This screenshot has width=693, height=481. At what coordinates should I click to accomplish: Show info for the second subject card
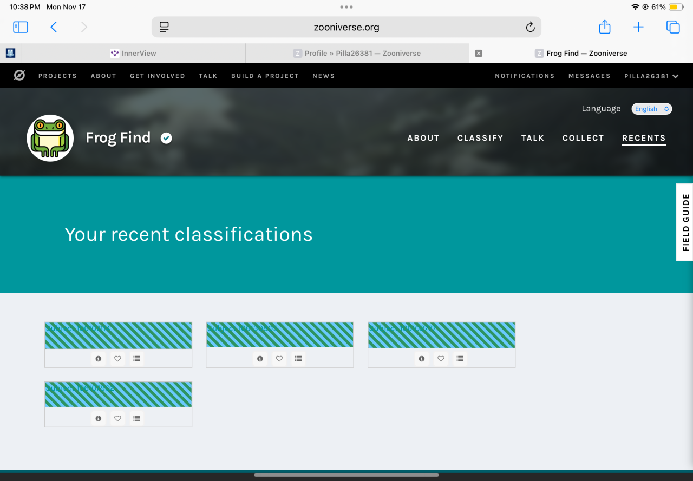pyautogui.click(x=260, y=358)
